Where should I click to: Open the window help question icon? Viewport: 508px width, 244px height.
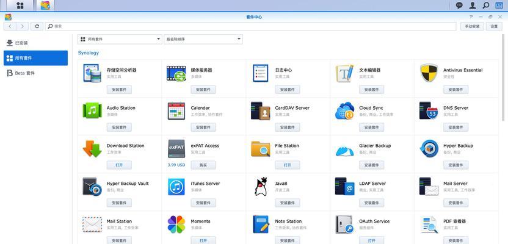pyautogui.click(x=471, y=17)
